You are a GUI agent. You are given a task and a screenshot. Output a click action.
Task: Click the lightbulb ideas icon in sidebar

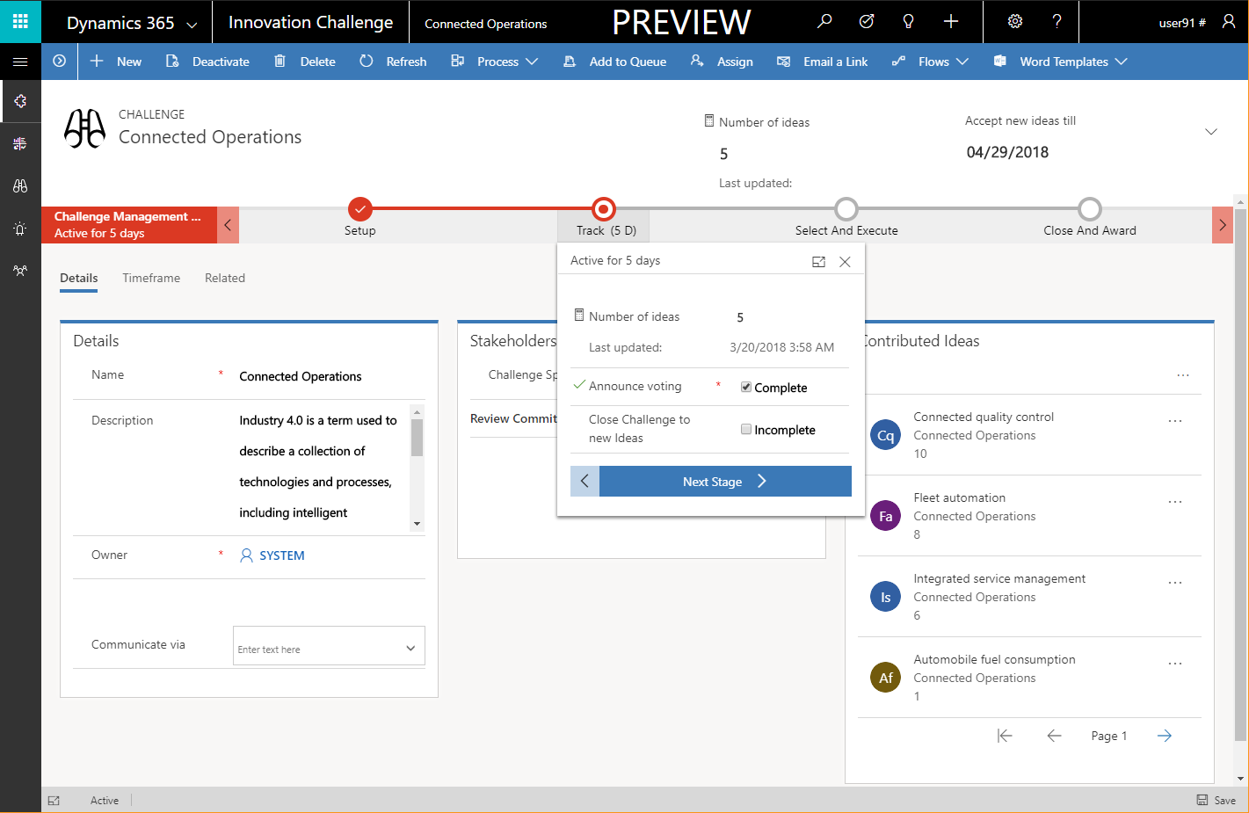(x=20, y=229)
